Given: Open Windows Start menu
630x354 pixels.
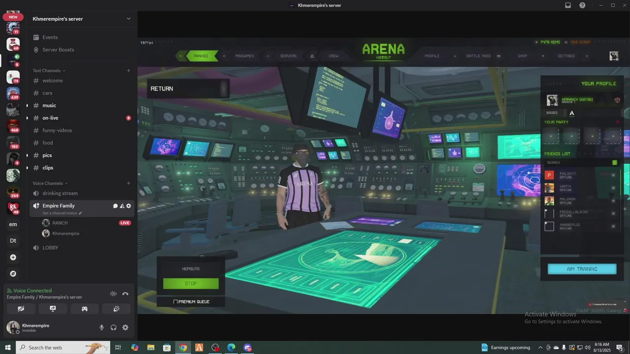Looking at the screenshot, I should [x=7, y=348].
